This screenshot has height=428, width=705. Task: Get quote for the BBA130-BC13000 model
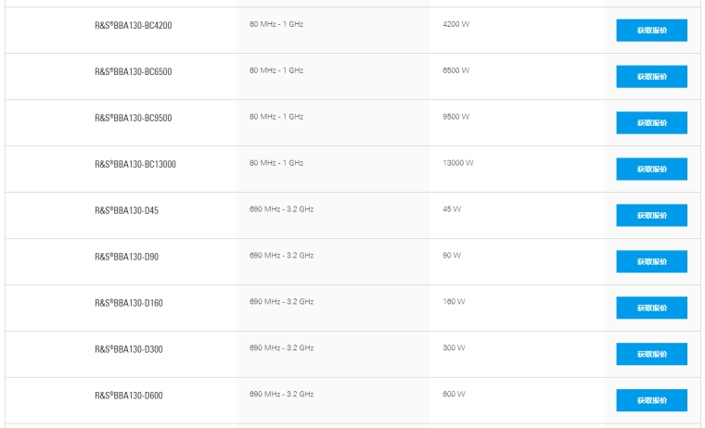[x=651, y=170]
